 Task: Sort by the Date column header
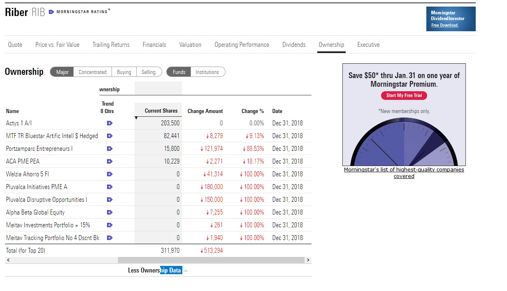pos(277,111)
